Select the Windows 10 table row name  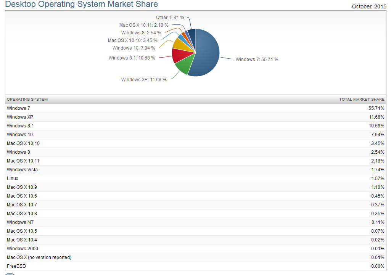tap(20, 134)
